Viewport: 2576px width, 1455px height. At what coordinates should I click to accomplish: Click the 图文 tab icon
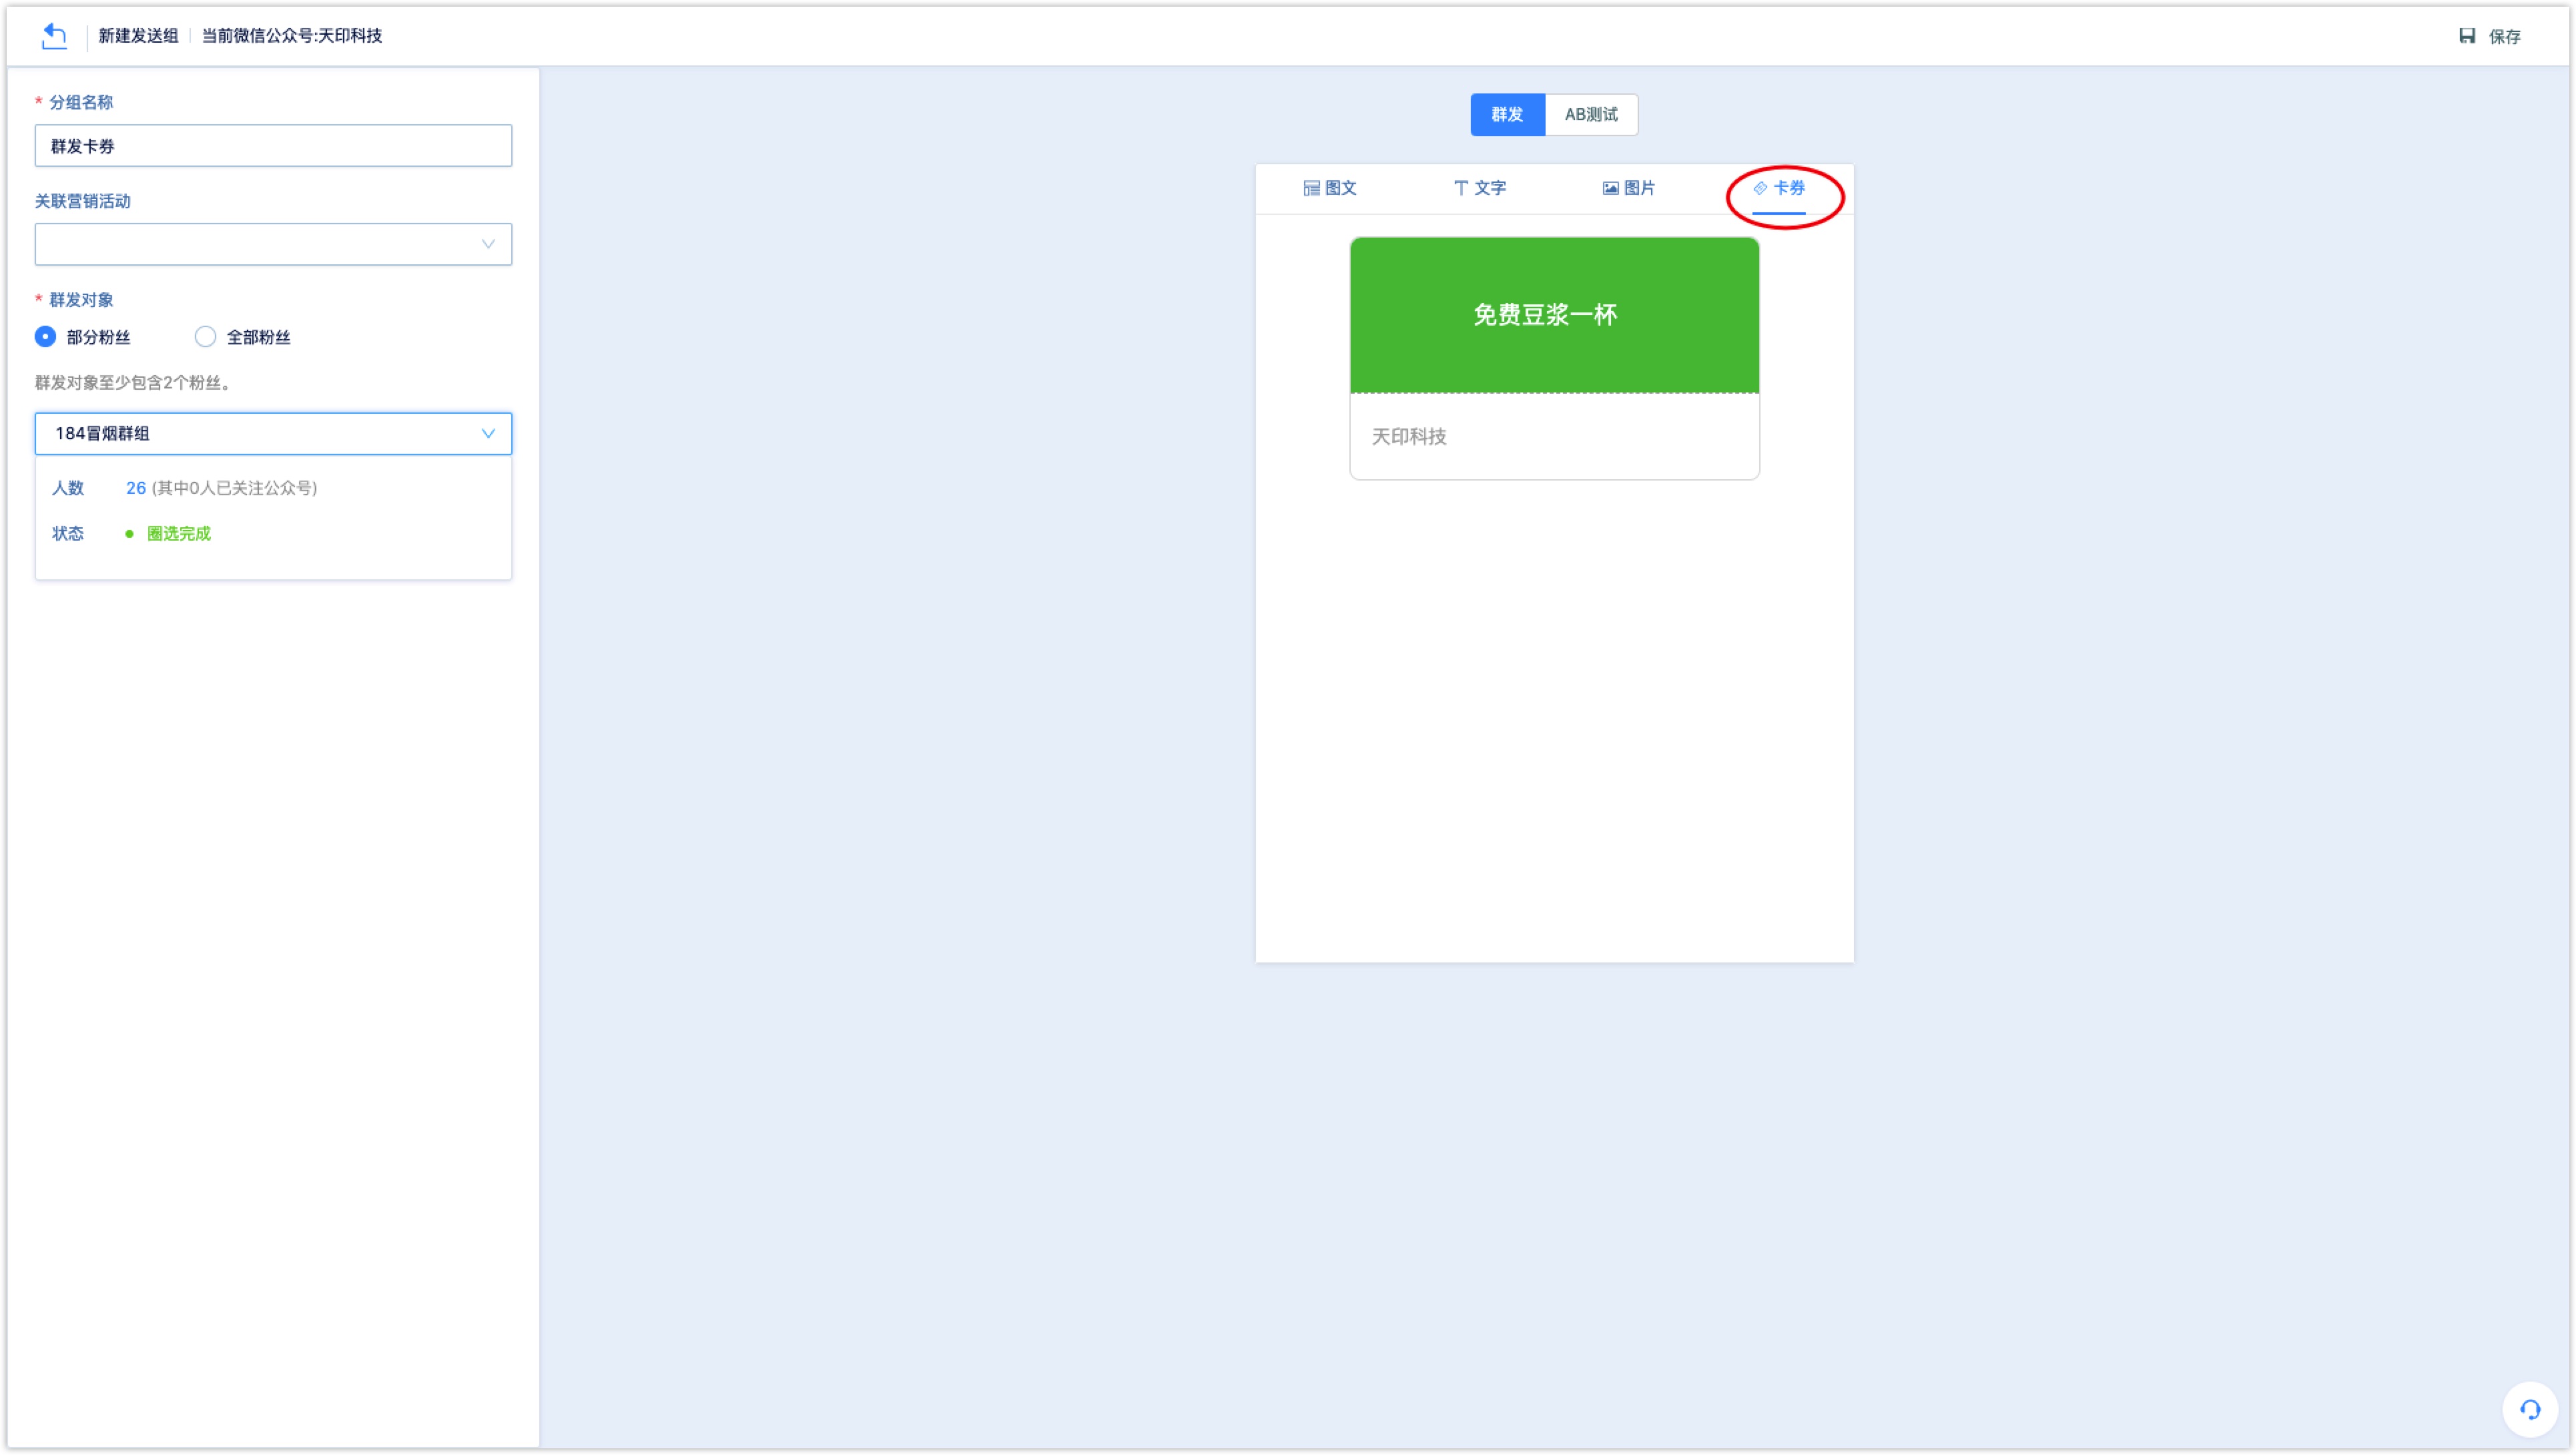tap(1311, 188)
